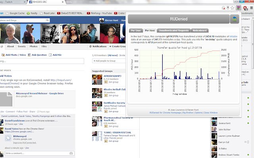This screenshot has height=158, width=254.
Task: Open chat with Lauren Lynne Rudman
Action: coord(230,136)
